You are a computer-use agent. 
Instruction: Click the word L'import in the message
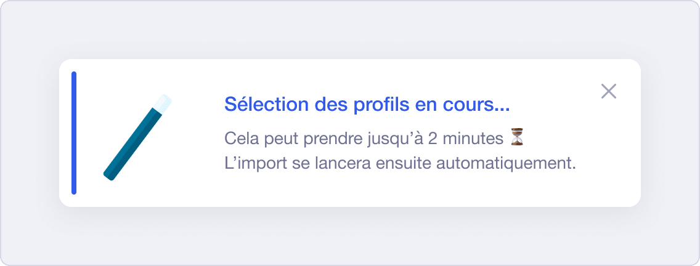(250, 164)
